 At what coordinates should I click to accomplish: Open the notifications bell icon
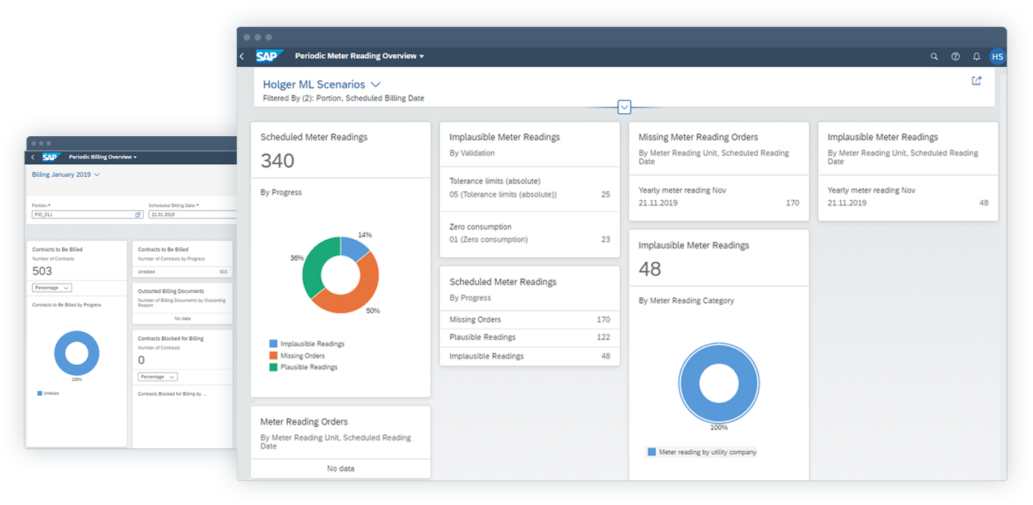pos(976,57)
